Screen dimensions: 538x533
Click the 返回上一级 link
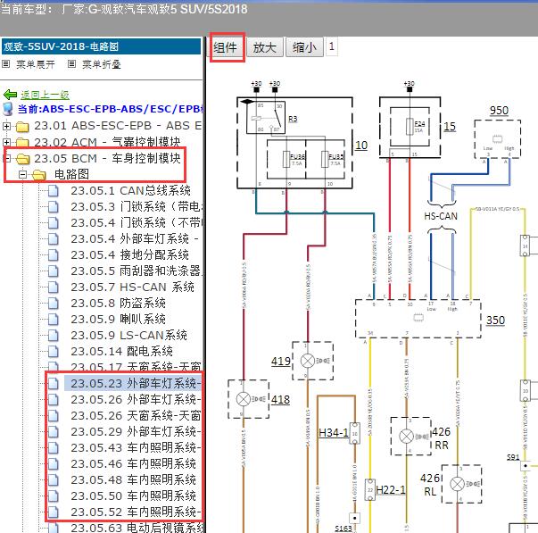(x=45, y=94)
